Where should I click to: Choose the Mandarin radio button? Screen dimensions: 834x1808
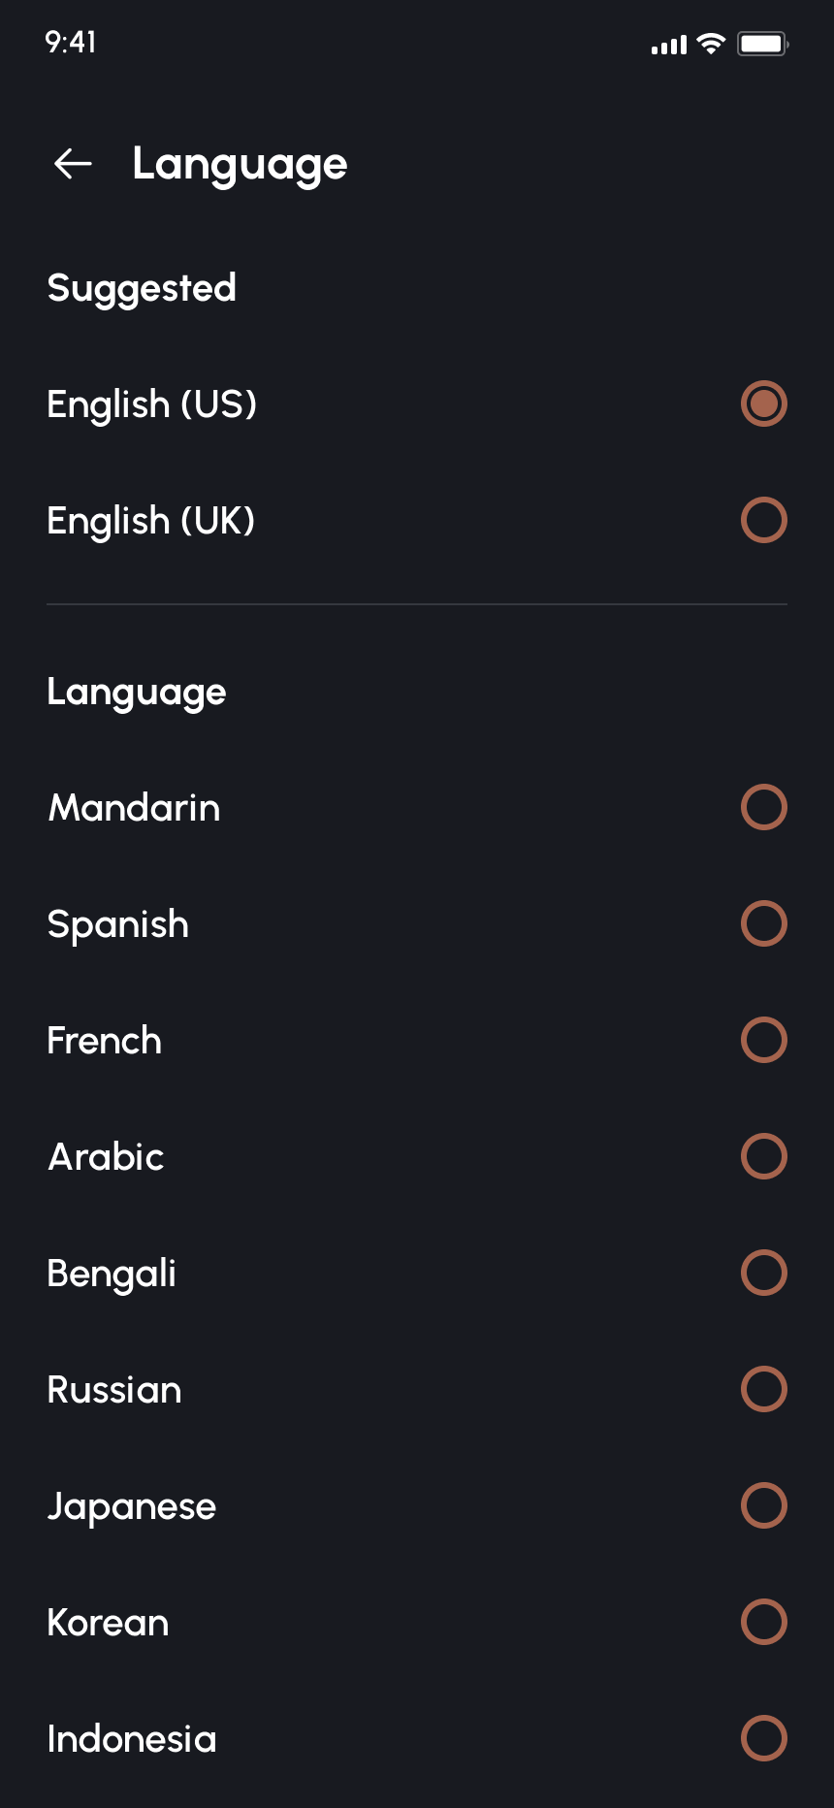[x=763, y=807]
